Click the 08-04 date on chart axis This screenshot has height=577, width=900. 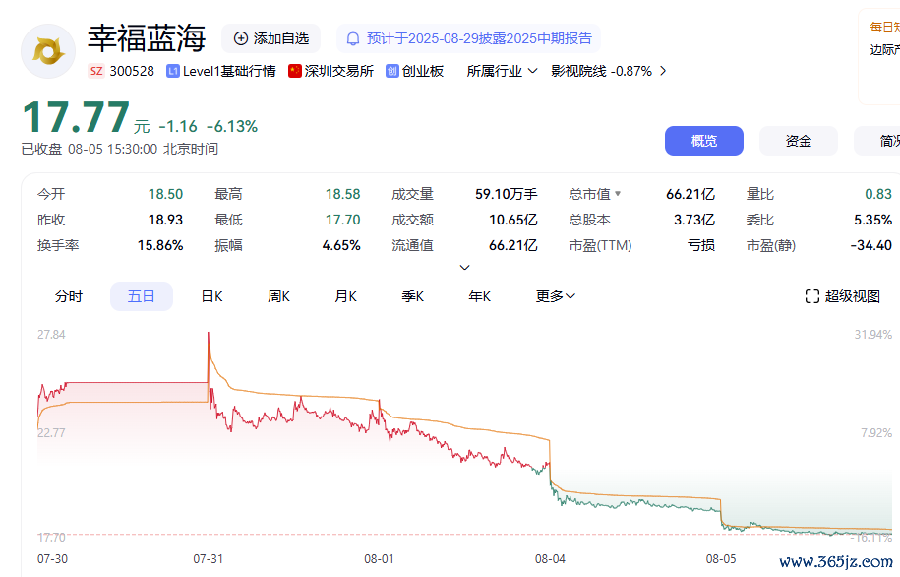tap(550, 558)
